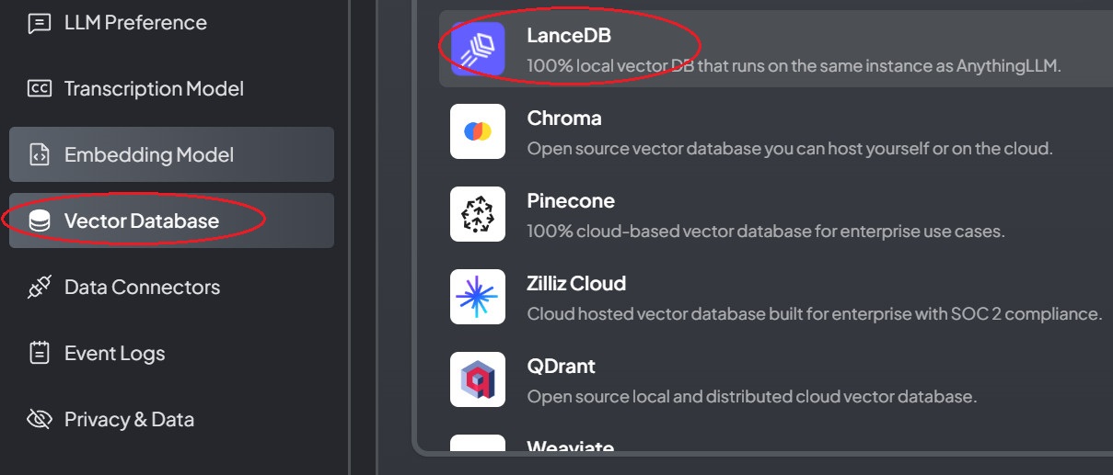Click the Chroma logo icon
Screen dimensions: 1113x475
pyautogui.click(x=478, y=131)
